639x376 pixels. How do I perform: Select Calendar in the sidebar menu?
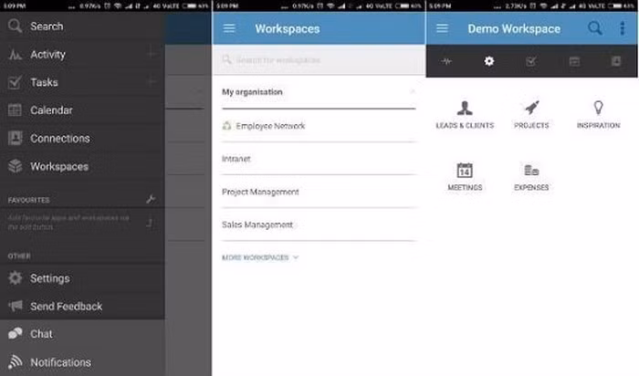(x=51, y=110)
